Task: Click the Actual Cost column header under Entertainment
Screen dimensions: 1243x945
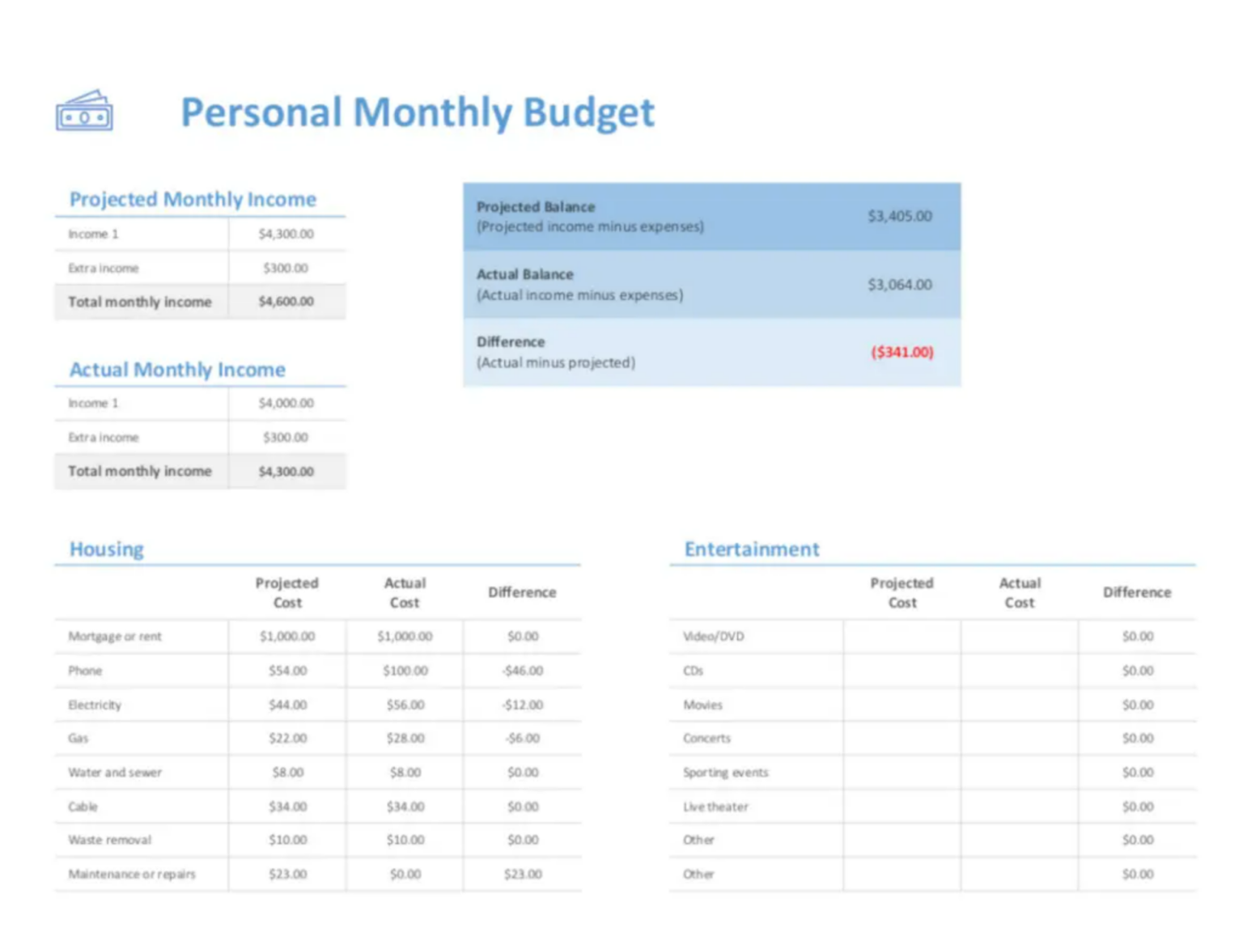Action: click(x=1020, y=592)
